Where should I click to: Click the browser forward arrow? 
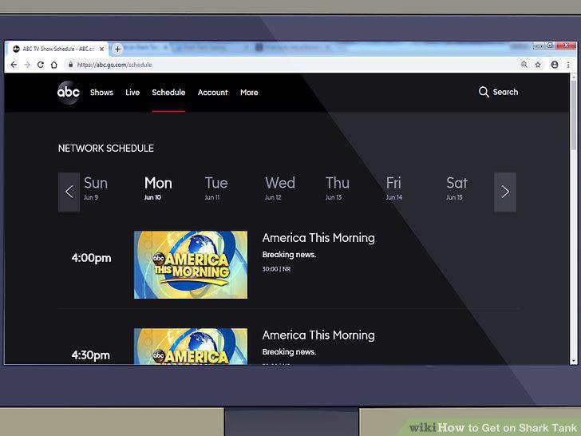27,65
